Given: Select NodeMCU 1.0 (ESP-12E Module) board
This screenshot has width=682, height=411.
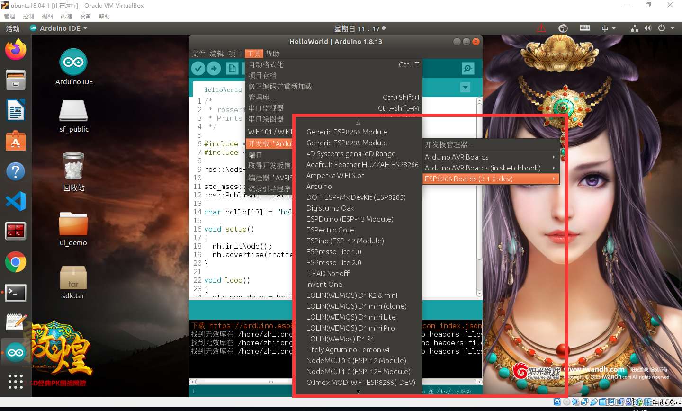Looking at the screenshot, I should click(x=358, y=372).
